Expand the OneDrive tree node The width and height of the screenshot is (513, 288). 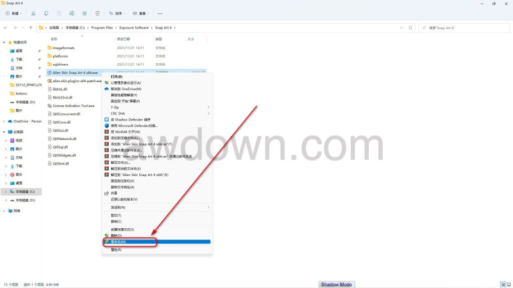click(5, 121)
